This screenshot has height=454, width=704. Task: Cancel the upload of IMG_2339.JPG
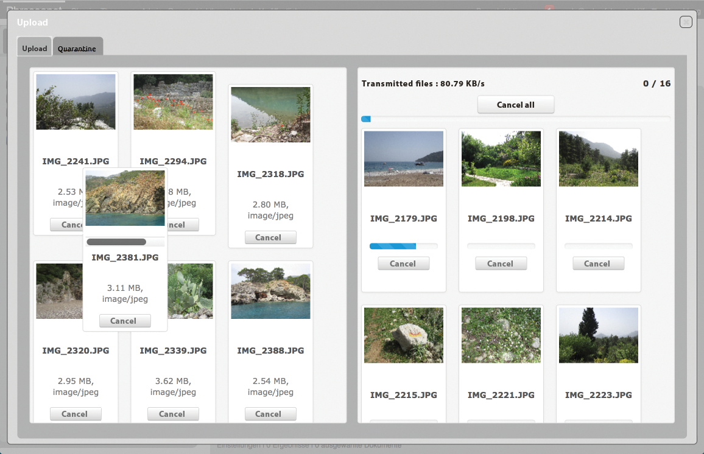point(173,414)
